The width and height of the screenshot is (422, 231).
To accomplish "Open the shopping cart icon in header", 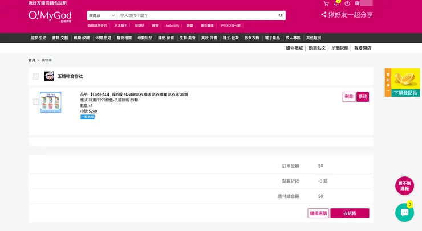I will click(326, 3).
